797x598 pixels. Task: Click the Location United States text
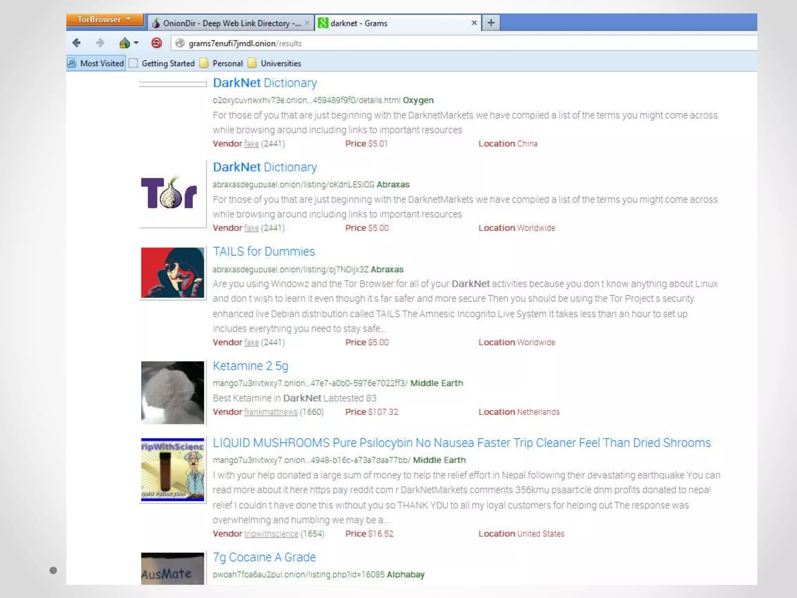click(521, 534)
